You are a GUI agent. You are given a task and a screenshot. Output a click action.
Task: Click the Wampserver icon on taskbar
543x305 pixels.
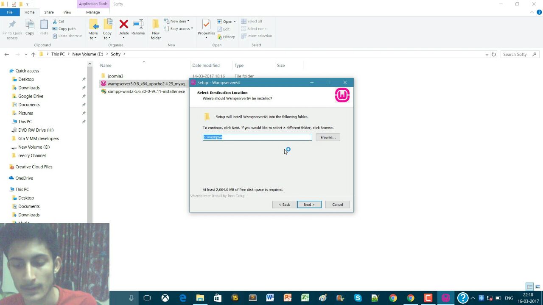click(x=445, y=298)
